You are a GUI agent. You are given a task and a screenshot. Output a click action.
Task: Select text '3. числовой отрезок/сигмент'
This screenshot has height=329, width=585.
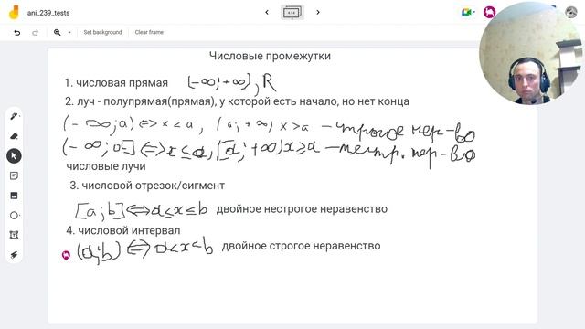tap(147, 186)
